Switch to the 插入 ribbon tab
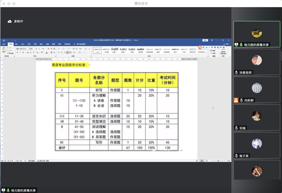Image resolution: width=282 pixels, height=193 pixels. (x=17, y=44)
